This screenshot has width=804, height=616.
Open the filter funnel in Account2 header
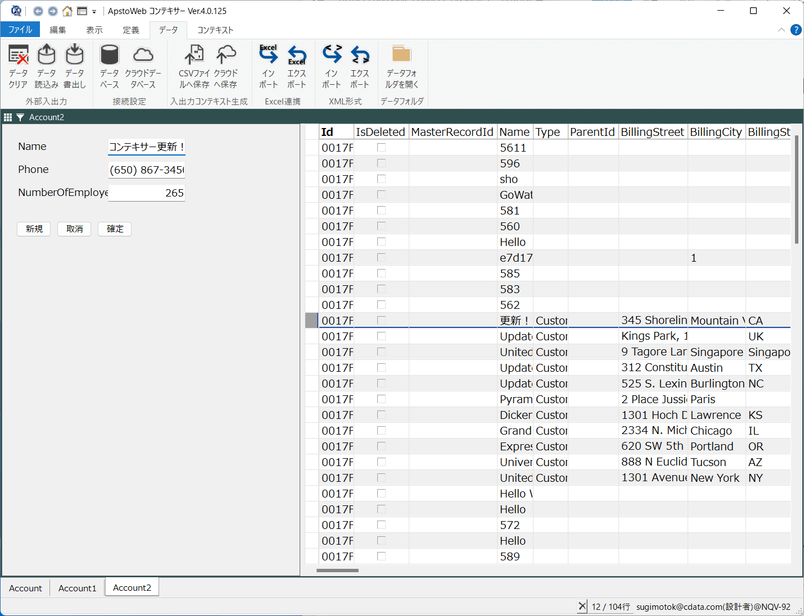click(x=20, y=117)
